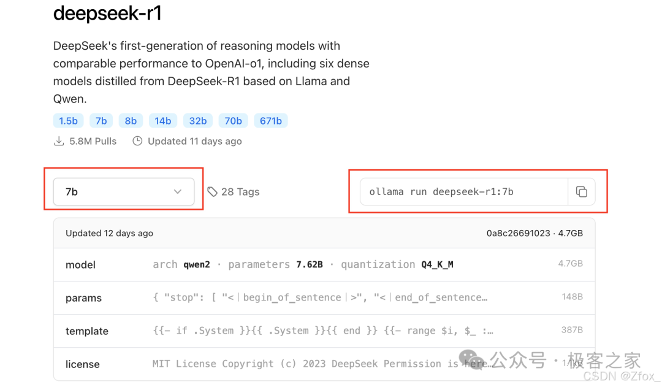Click the 4.7GB size in model row

[x=571, y=264]
